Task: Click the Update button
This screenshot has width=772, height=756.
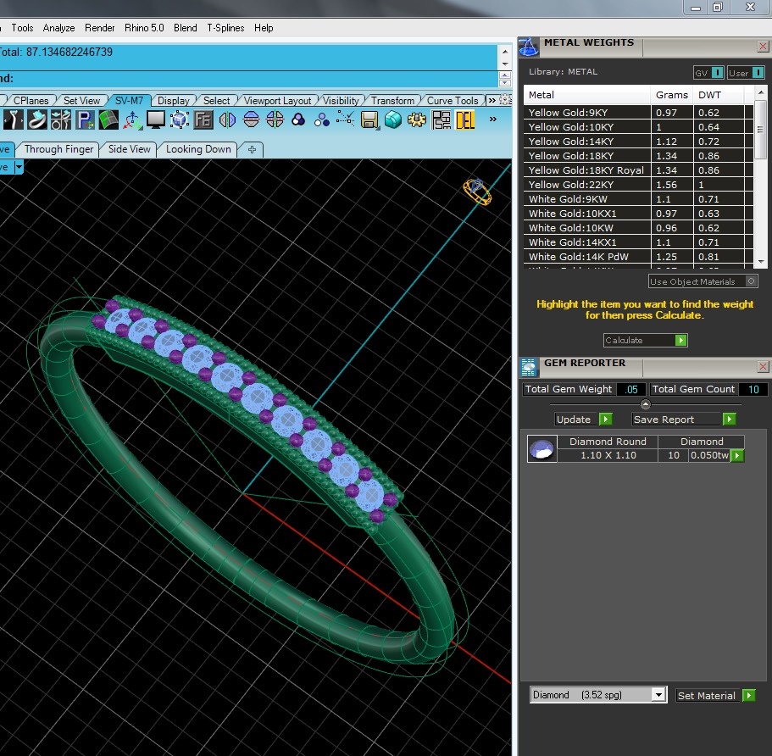Action: tap(583, 420)
